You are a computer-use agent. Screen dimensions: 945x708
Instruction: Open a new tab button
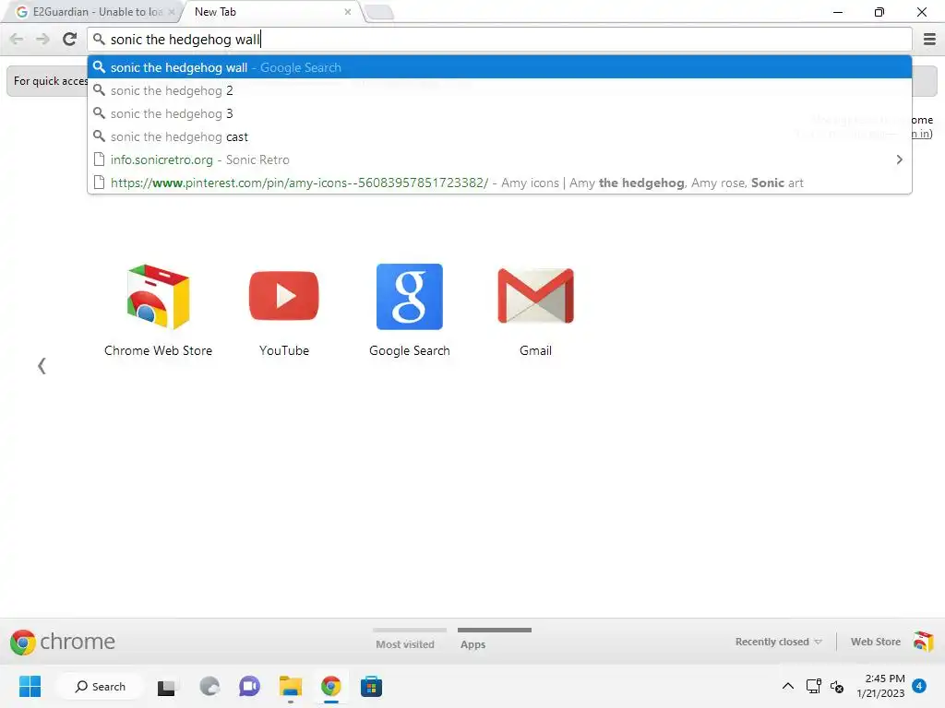tap(379, 12)
